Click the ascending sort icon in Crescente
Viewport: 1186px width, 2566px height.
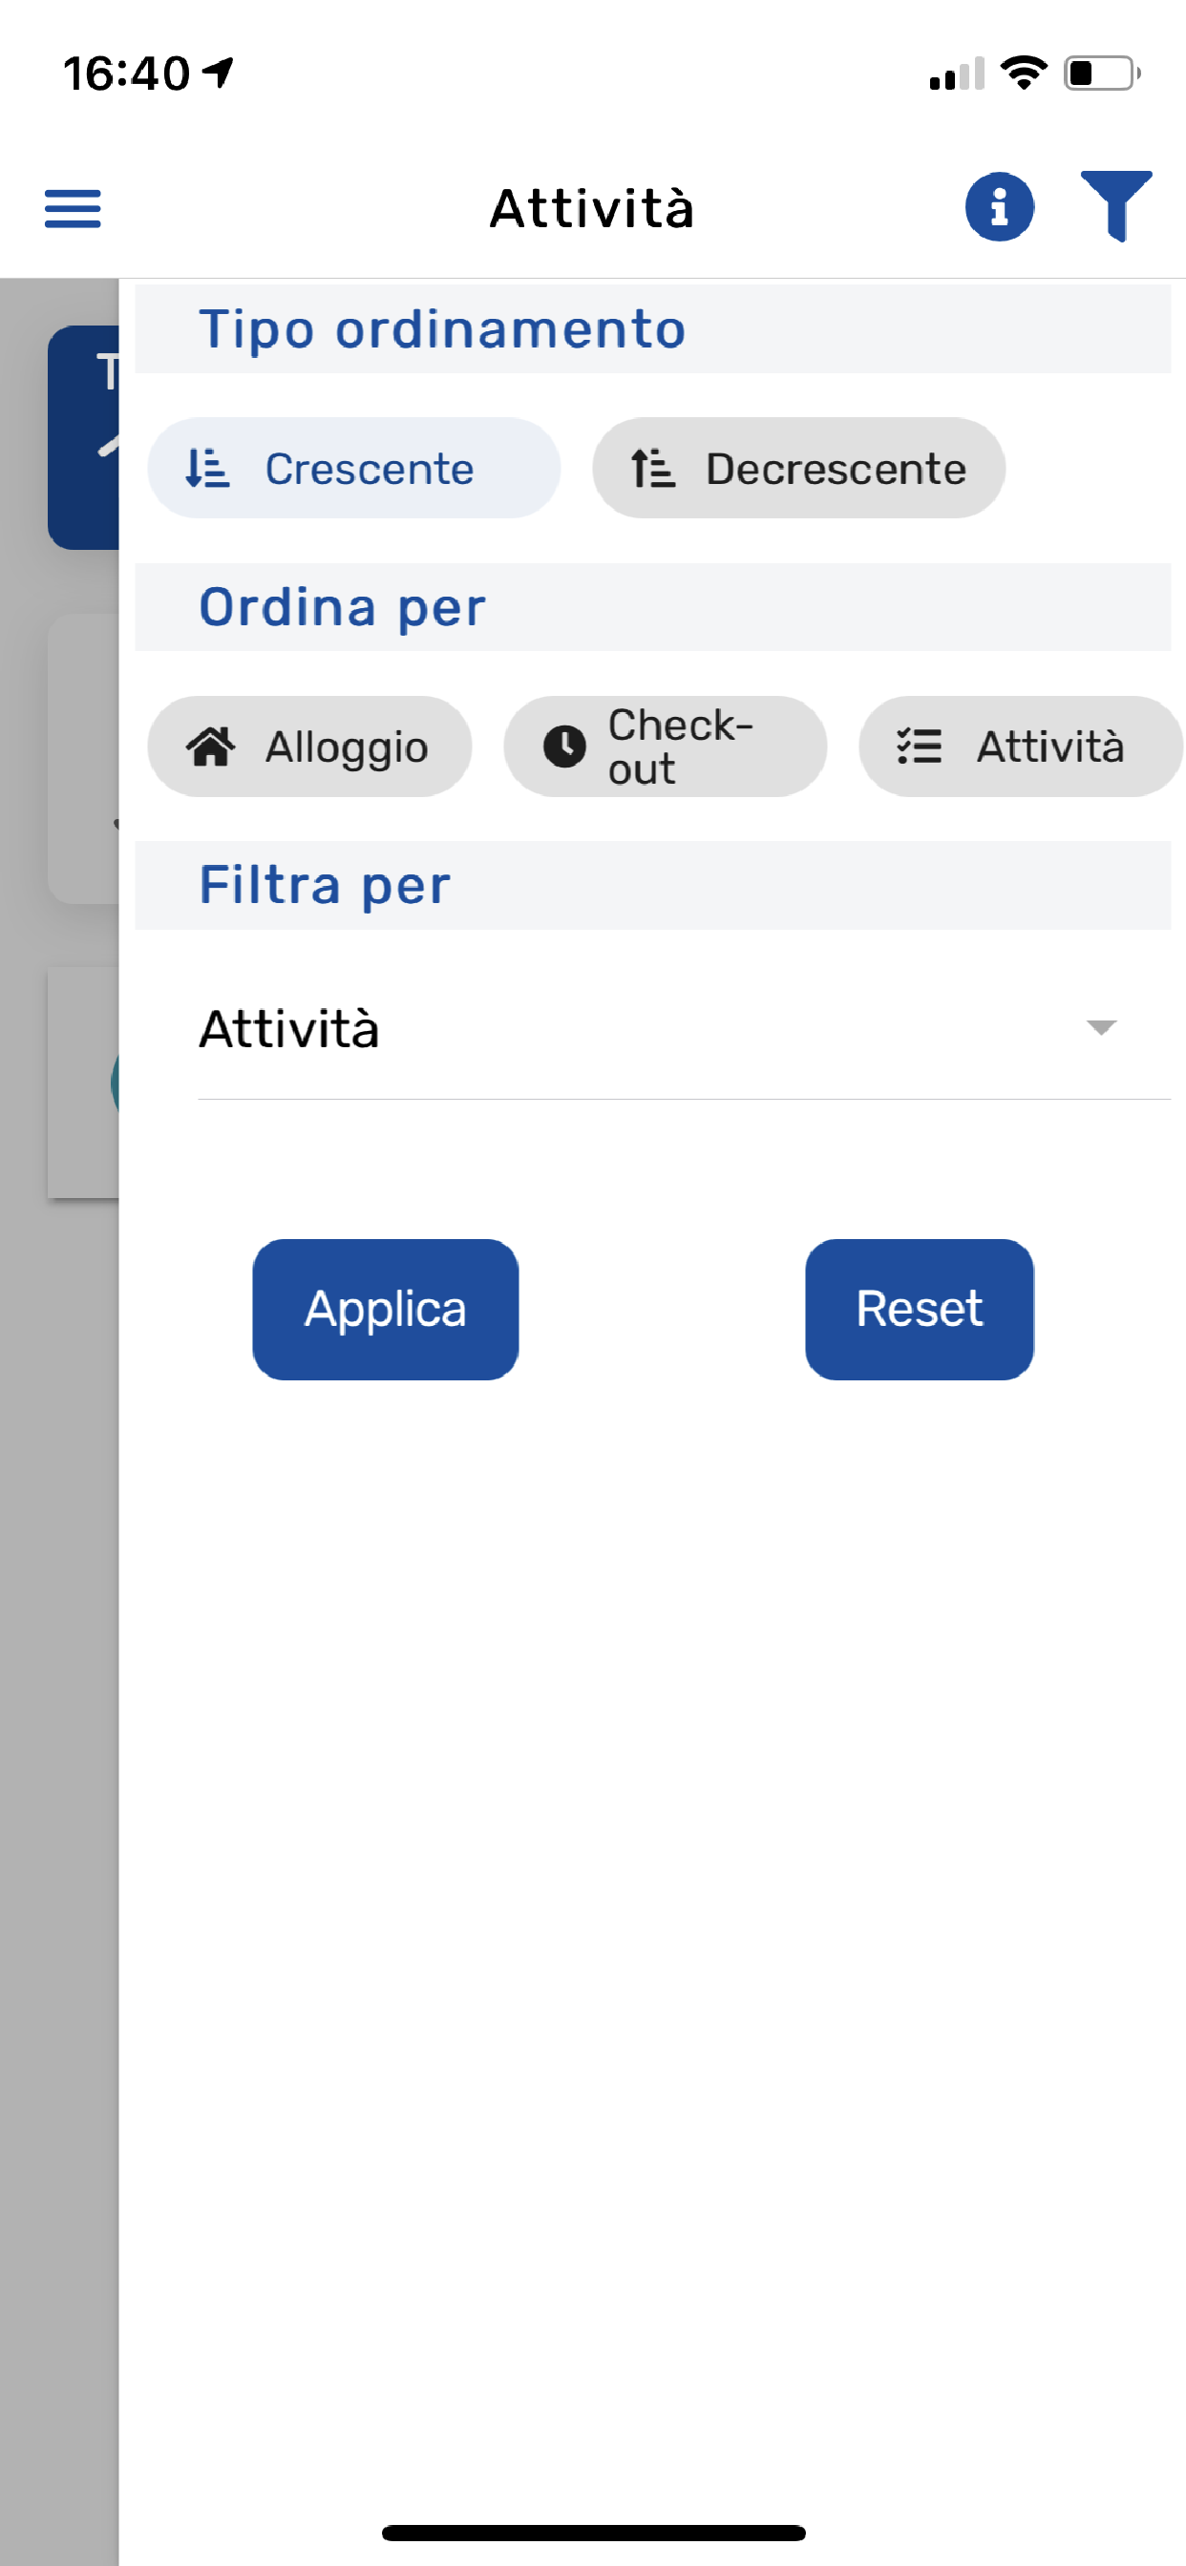click(x=207, y=468)
